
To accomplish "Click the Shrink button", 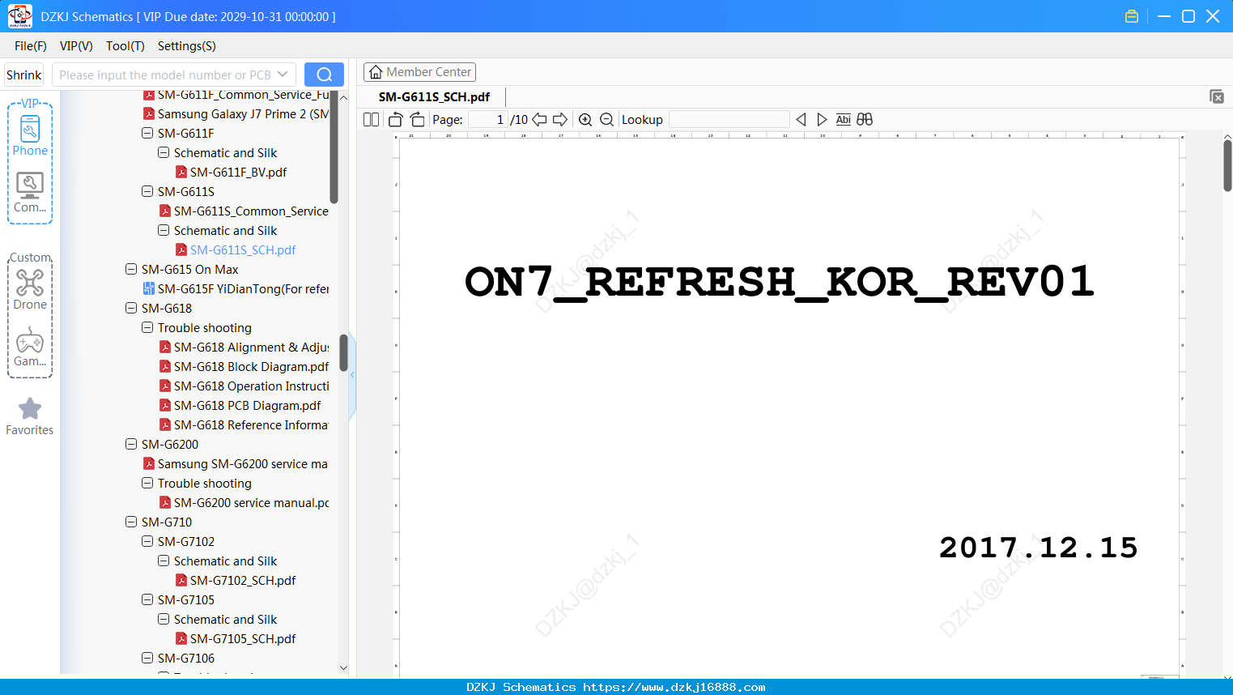I will coord(24,75).
